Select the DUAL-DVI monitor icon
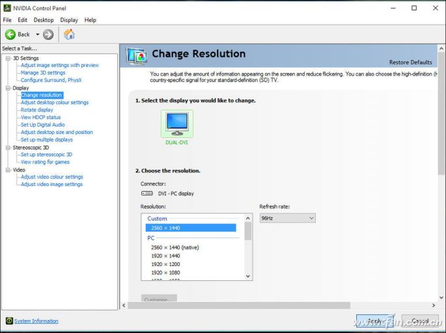Image resolution: width=446 pixels, height=333 pixels. tap(177, 124)
